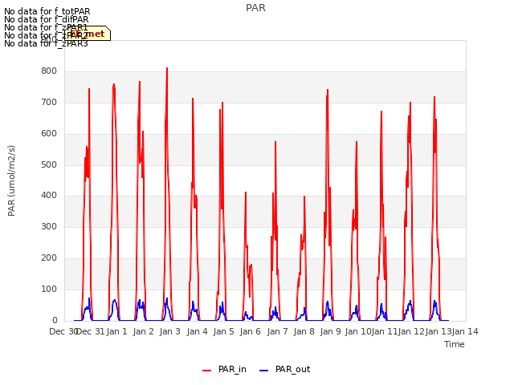Click the Jan 9 x-axis tick label
514x385 pixels.
pyautogui.click(x=331, y=331)
